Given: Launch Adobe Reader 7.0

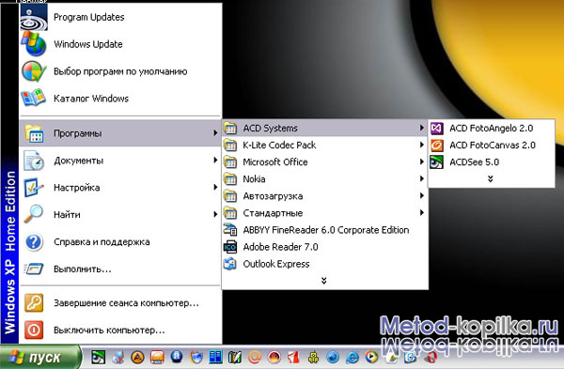Looking at the screenshot, I should coord(324,247).
